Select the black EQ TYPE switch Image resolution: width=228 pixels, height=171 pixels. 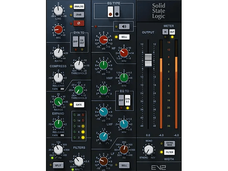[x=117, y=12]
